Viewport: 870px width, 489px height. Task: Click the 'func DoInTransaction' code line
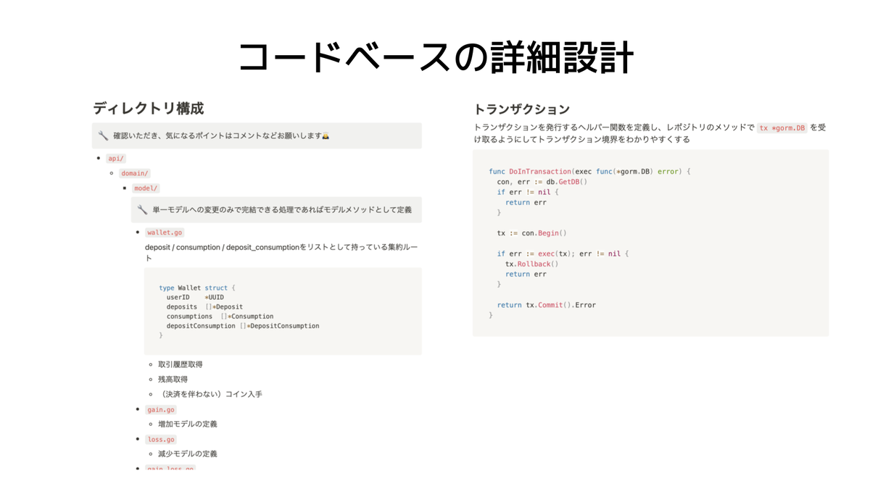590,172
